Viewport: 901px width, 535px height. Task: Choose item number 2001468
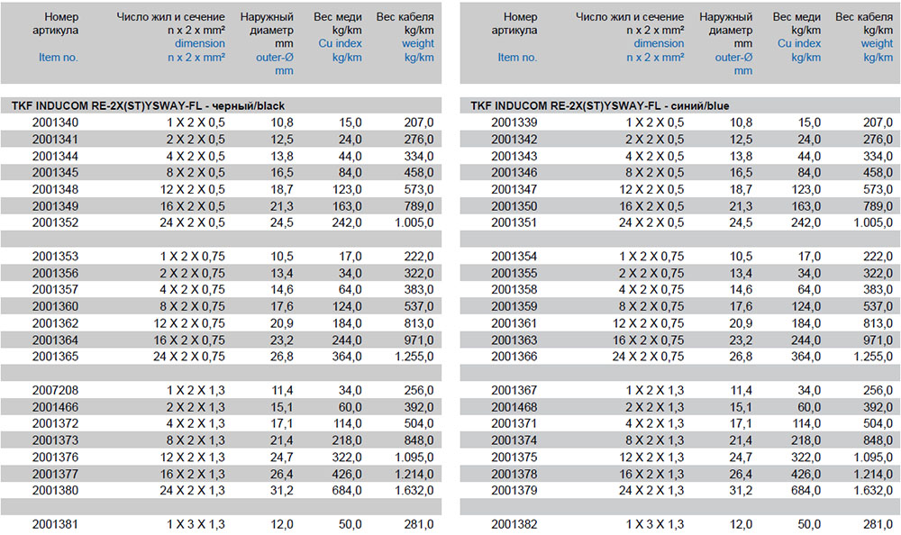[x=514, y=407]
